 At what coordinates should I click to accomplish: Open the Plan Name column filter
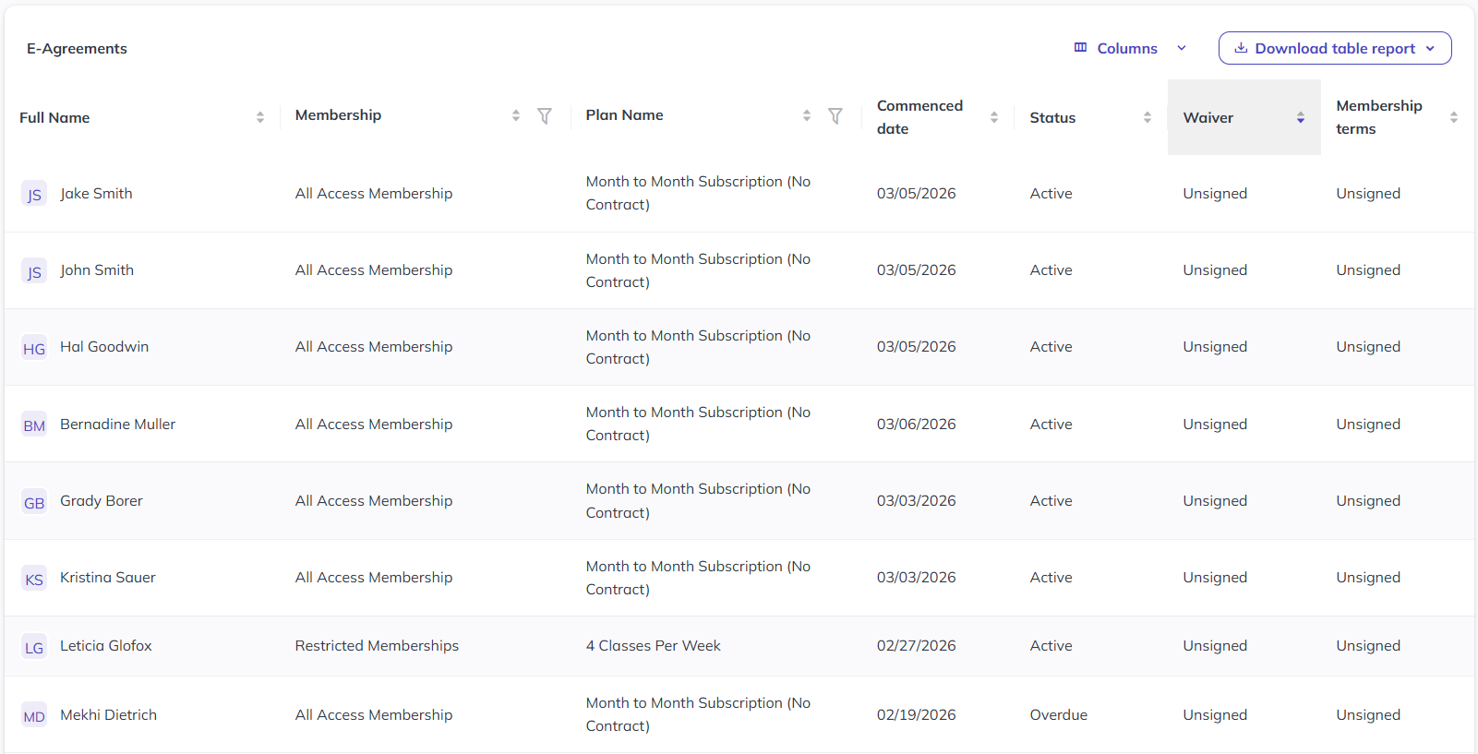point(835,115)
